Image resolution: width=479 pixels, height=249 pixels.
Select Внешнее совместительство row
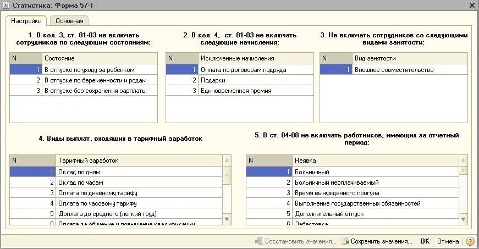click(x=394, y=70)
